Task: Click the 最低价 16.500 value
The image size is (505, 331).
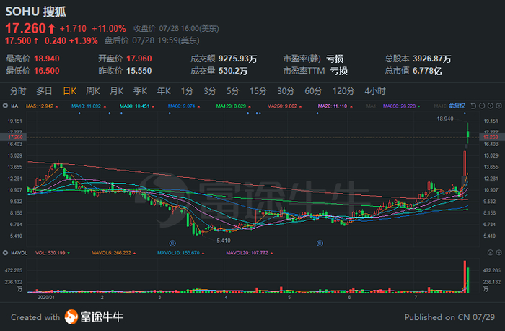Action: click(47, 71)
